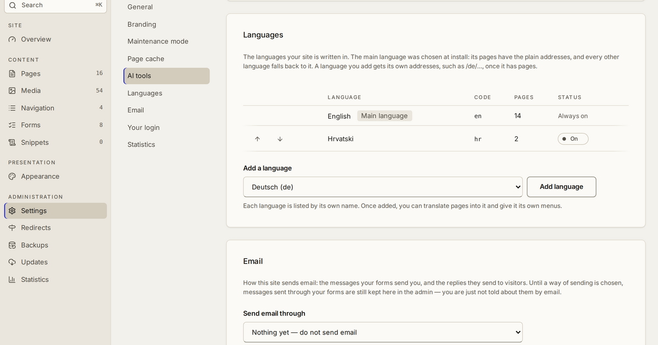The width and height of the screenshot is (658, 345).
Task: Open the Send email through dropdown
Action: tap(383, 332)
